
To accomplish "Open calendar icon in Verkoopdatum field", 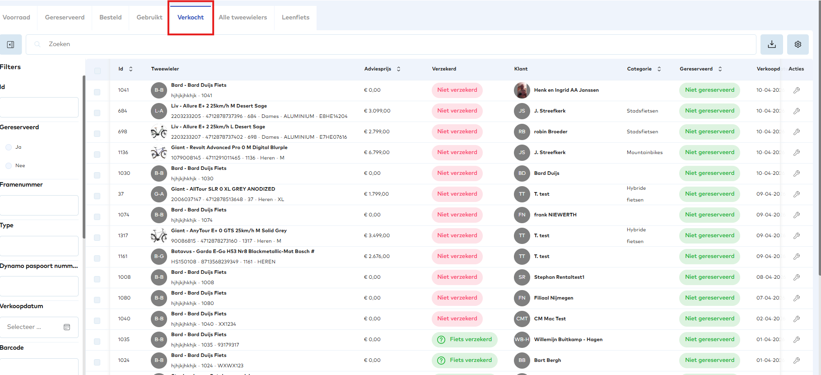I will coord(67,327).
